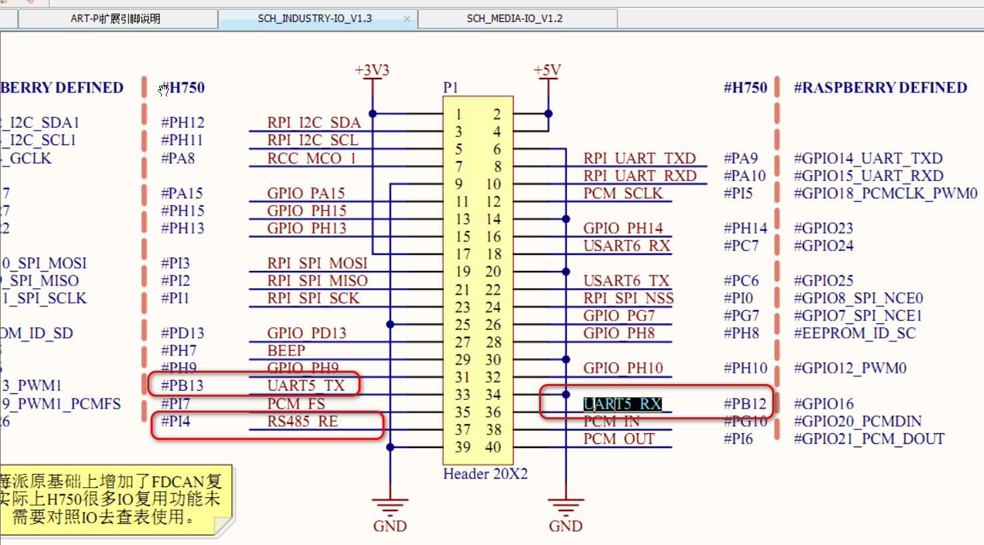Viewport: 984px width, 545px height.
Task: Click the Header 20X2 component label
Action: click(x=486, y=474)
